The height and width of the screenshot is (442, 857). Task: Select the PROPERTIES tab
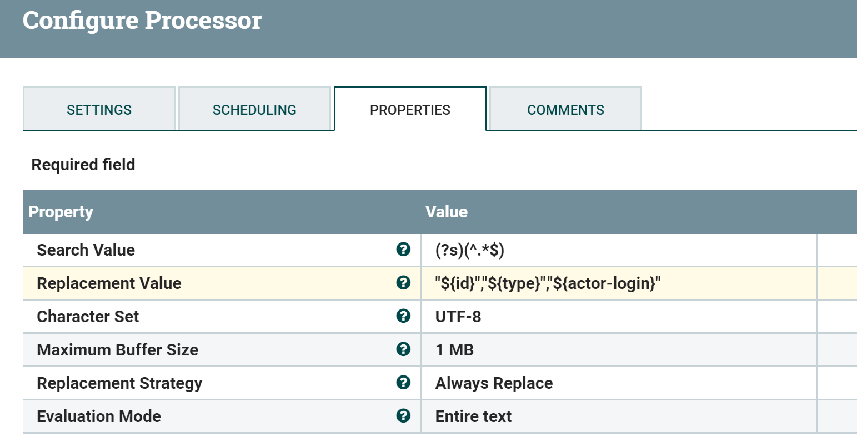click(x=410, y=109)
